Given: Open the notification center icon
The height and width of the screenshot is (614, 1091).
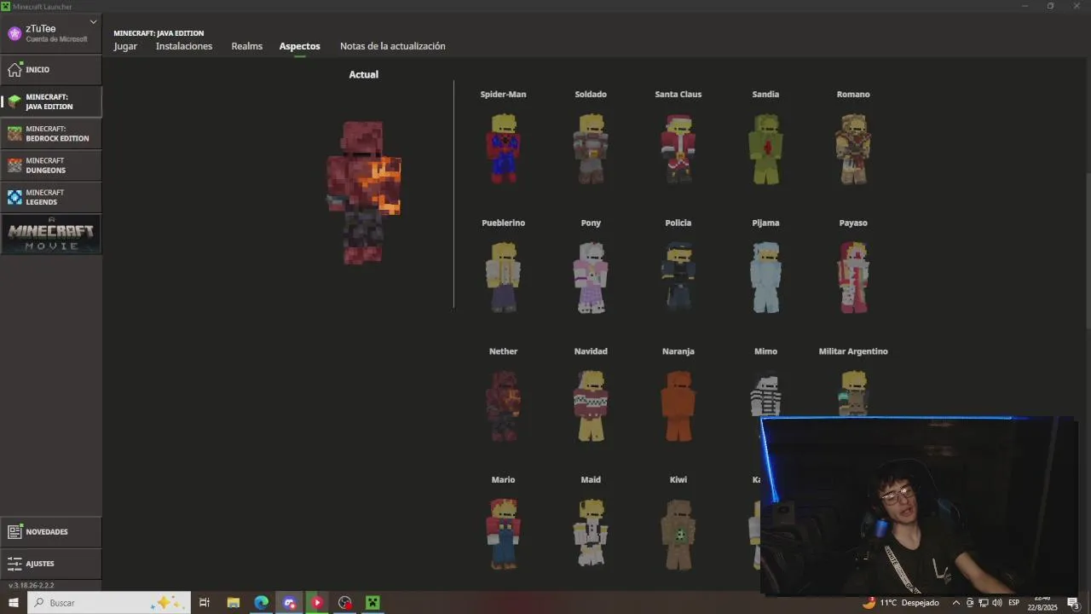Looking at the screenshot, I should pyautogui.click(x=1073, y=603).
